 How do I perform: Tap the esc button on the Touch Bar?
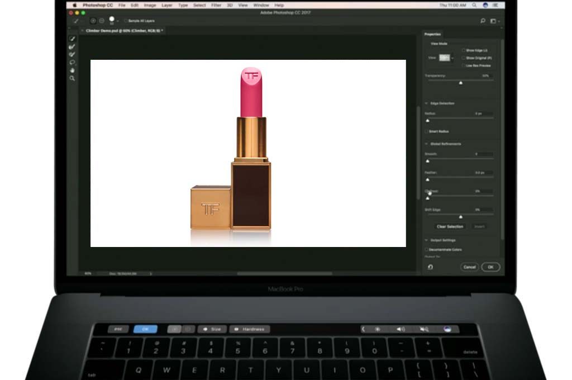[x=118, y=329]
